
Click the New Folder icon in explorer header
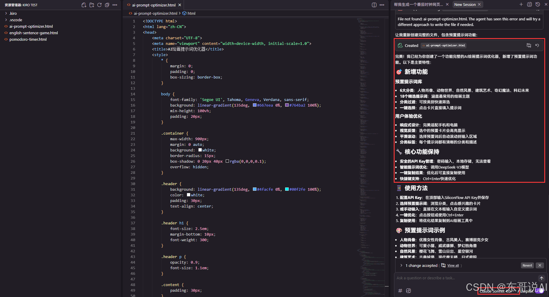92,5
